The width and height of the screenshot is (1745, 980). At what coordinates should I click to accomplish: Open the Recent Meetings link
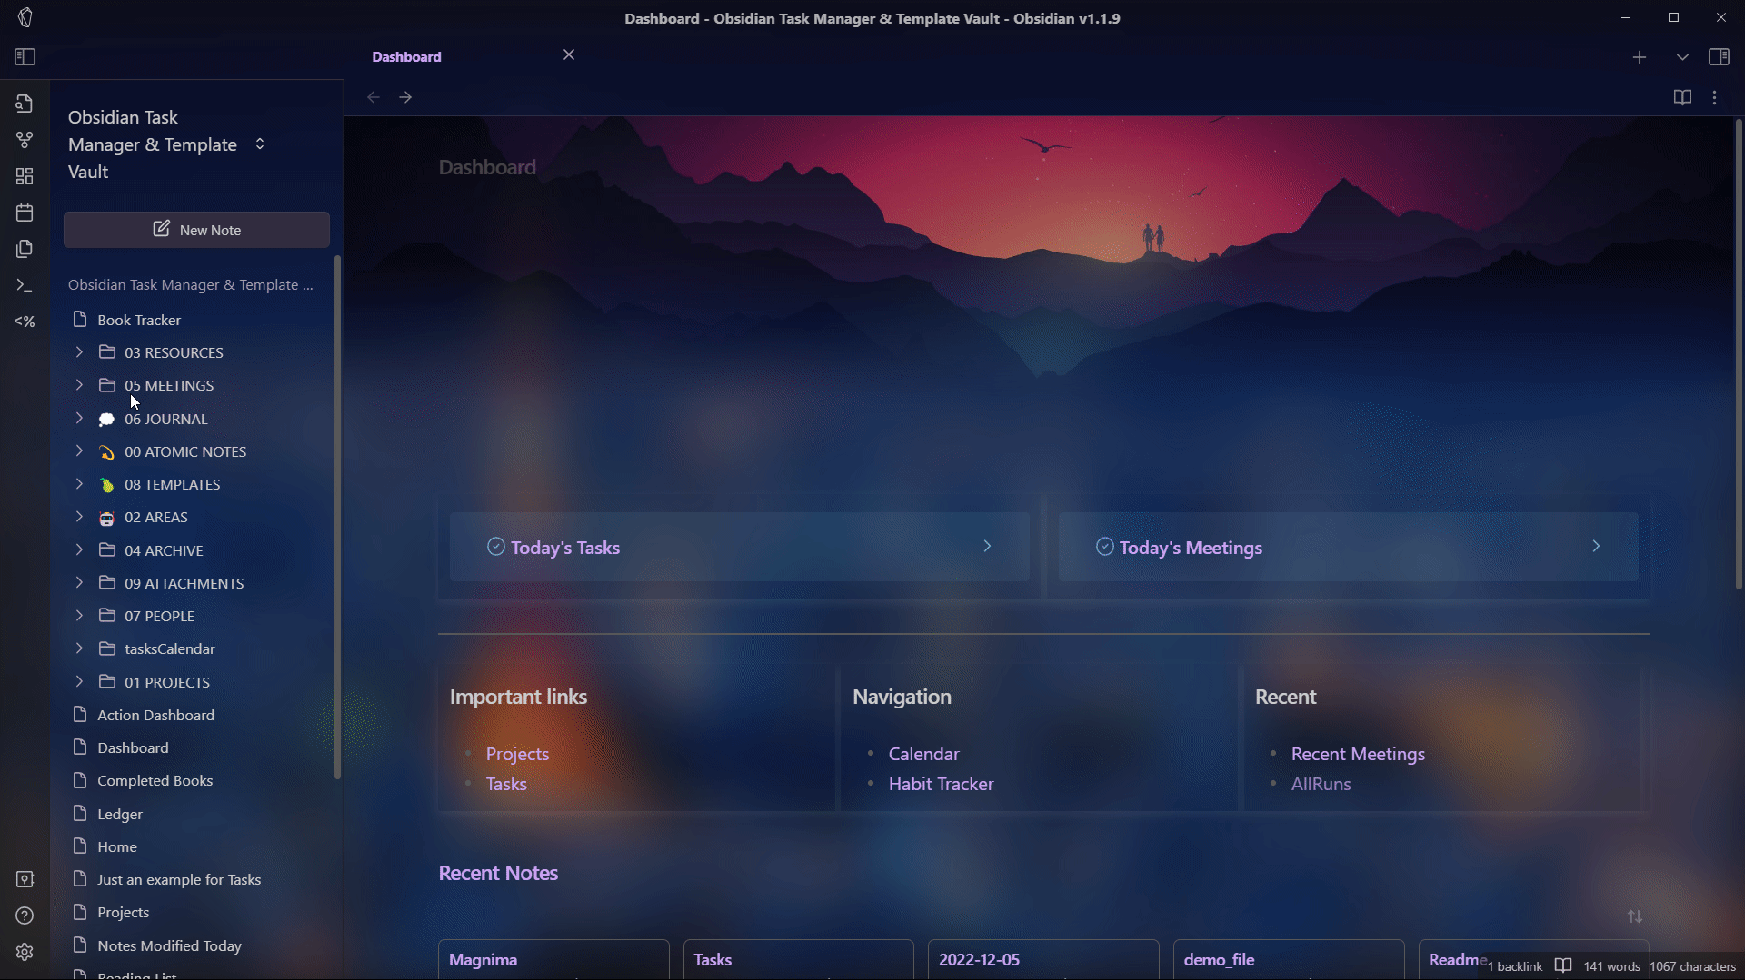coord(1358,754)
